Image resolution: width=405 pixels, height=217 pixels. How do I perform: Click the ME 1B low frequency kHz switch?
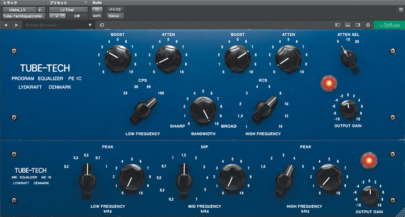point(87,179)
